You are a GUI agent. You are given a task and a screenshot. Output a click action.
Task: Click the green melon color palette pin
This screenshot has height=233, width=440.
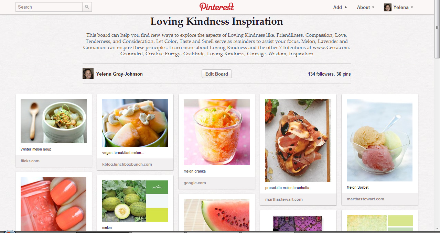point(135,201)
